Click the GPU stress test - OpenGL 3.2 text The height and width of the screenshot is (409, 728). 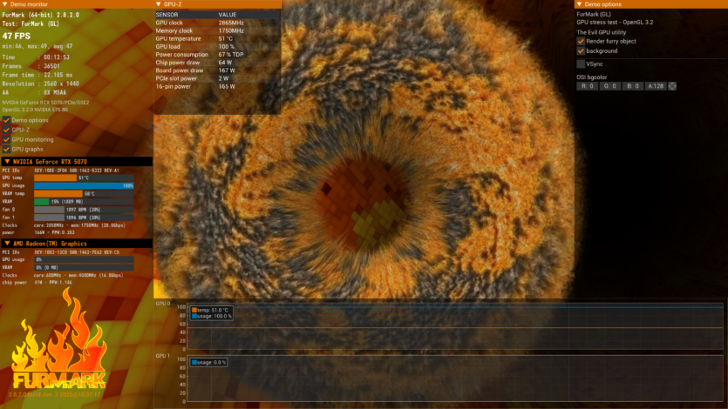point(615,23)
